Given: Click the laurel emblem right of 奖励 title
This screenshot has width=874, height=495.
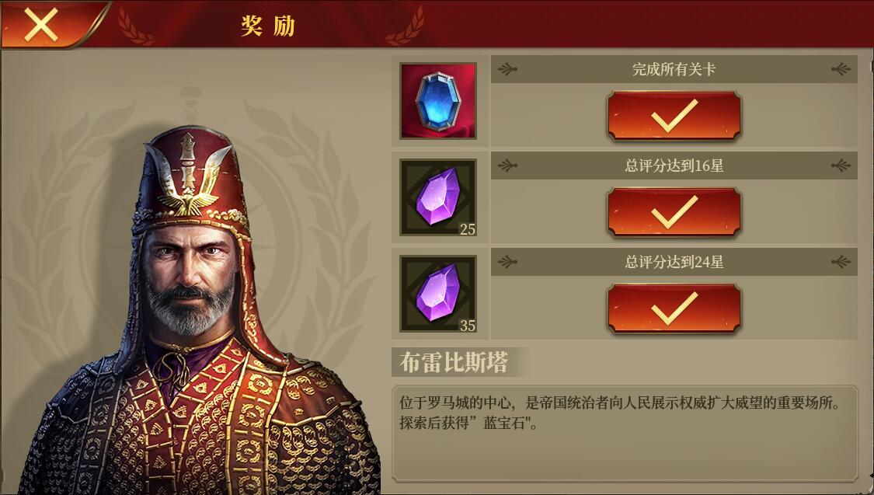Looking at the screenshot, I should pyautogui.click(x=406, y=28).
